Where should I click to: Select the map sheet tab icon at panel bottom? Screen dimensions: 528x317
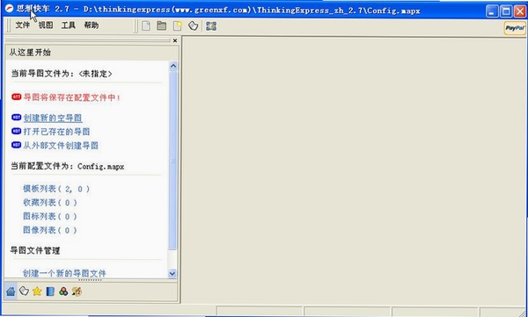pos(24,292)
